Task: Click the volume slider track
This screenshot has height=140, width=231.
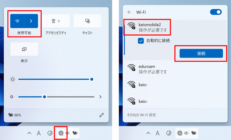Action: pyautogui.click(x=56, y=97)
